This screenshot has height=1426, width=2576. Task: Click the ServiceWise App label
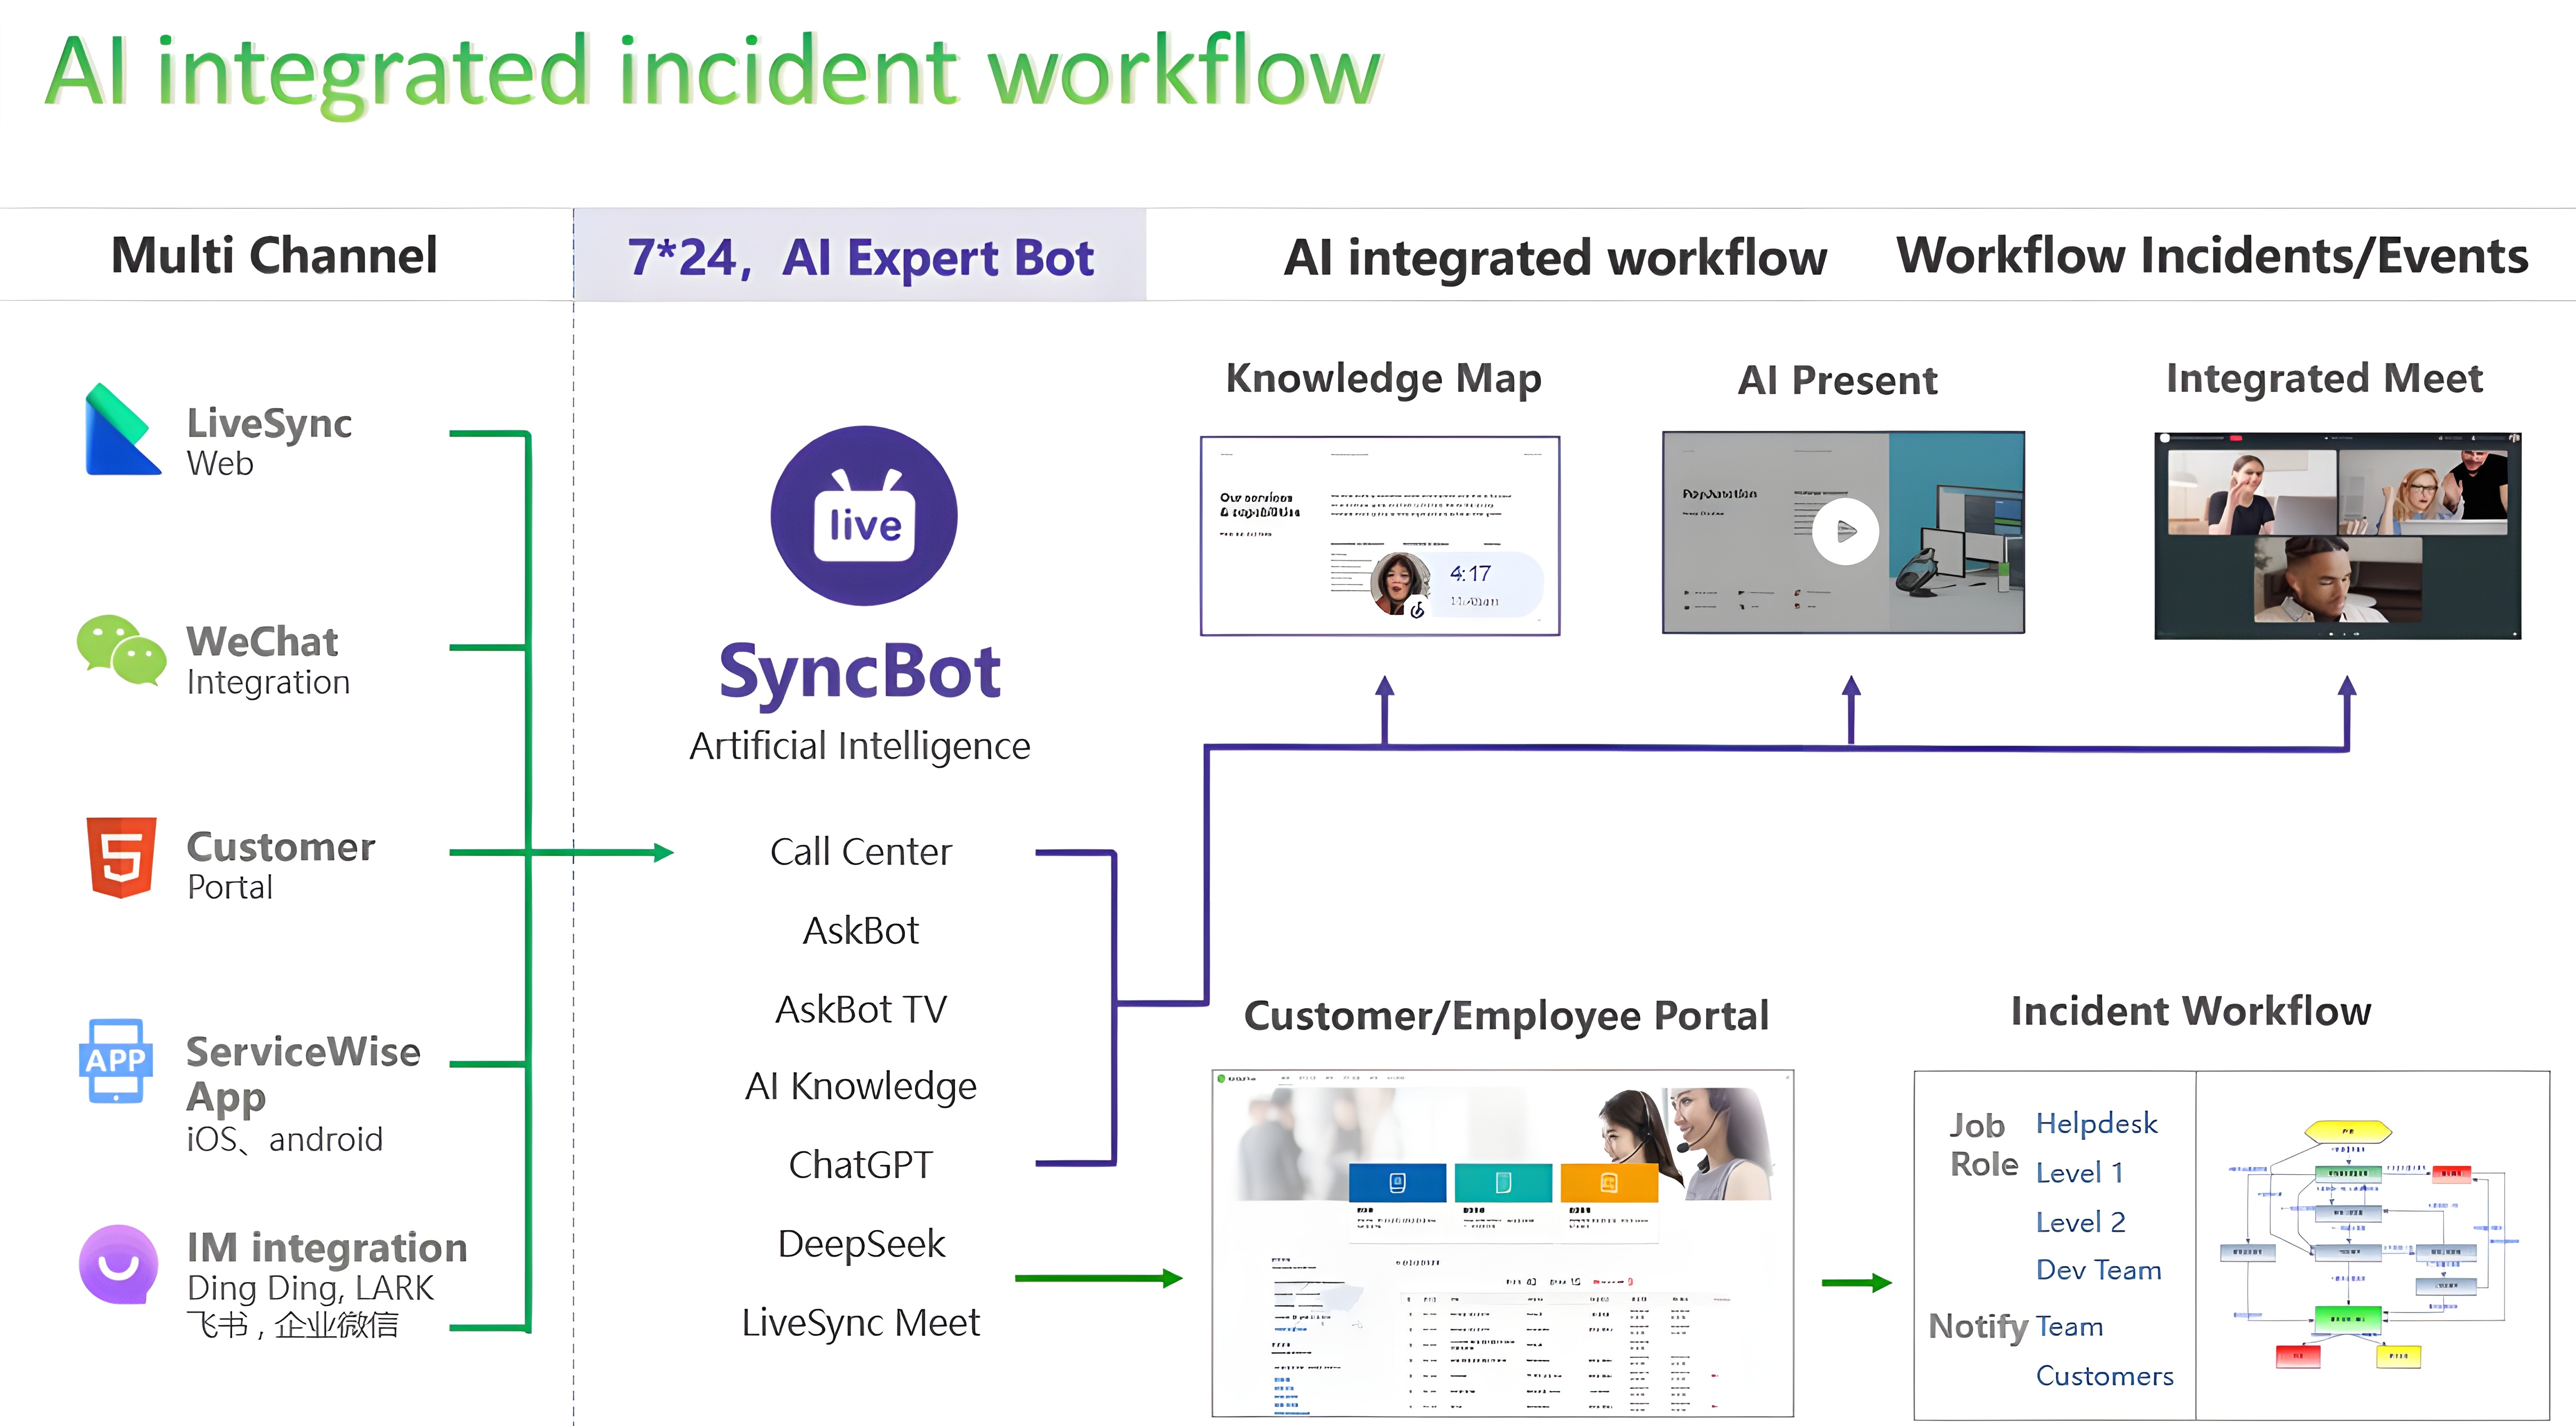click(303, 1074)
